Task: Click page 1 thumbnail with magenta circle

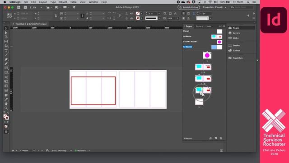Action: point(207,55)
